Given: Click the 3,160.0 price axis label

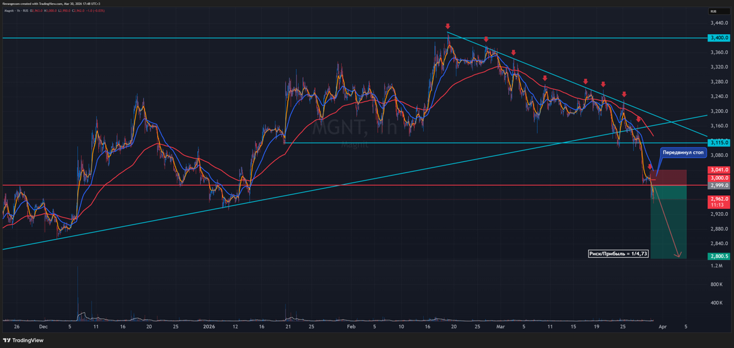Looking at the screenshot, I should (x=719, y=126).
